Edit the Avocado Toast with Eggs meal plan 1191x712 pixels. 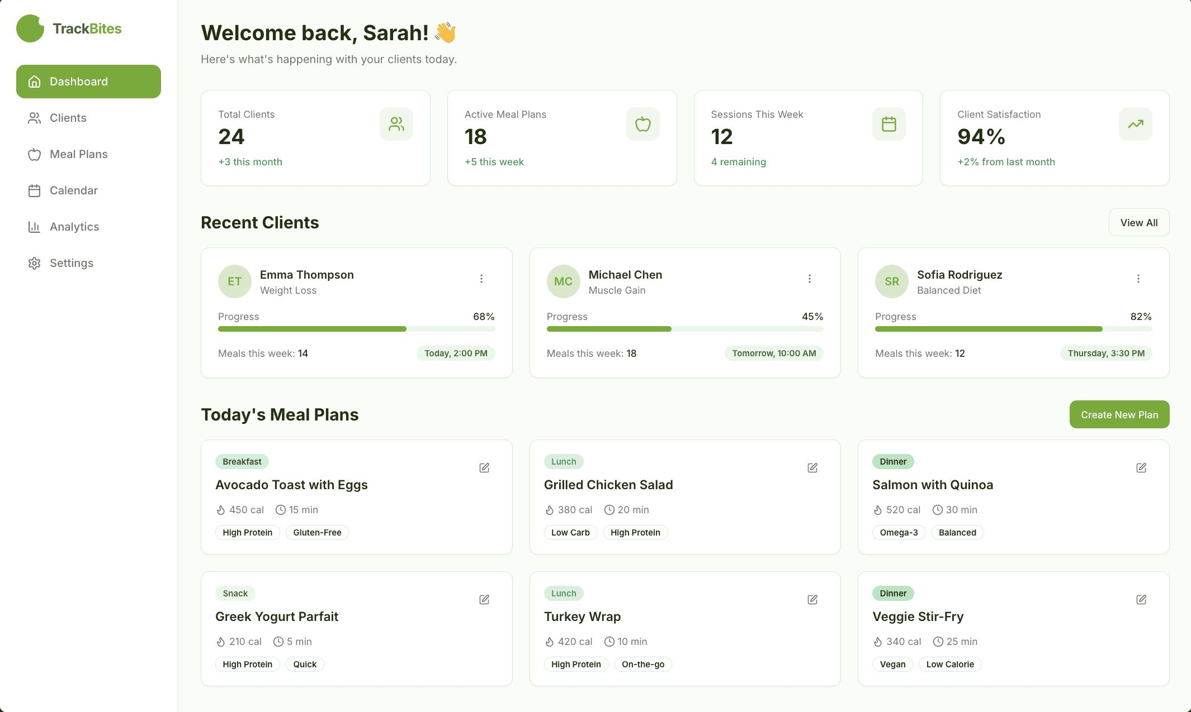(x=484, y=467)
